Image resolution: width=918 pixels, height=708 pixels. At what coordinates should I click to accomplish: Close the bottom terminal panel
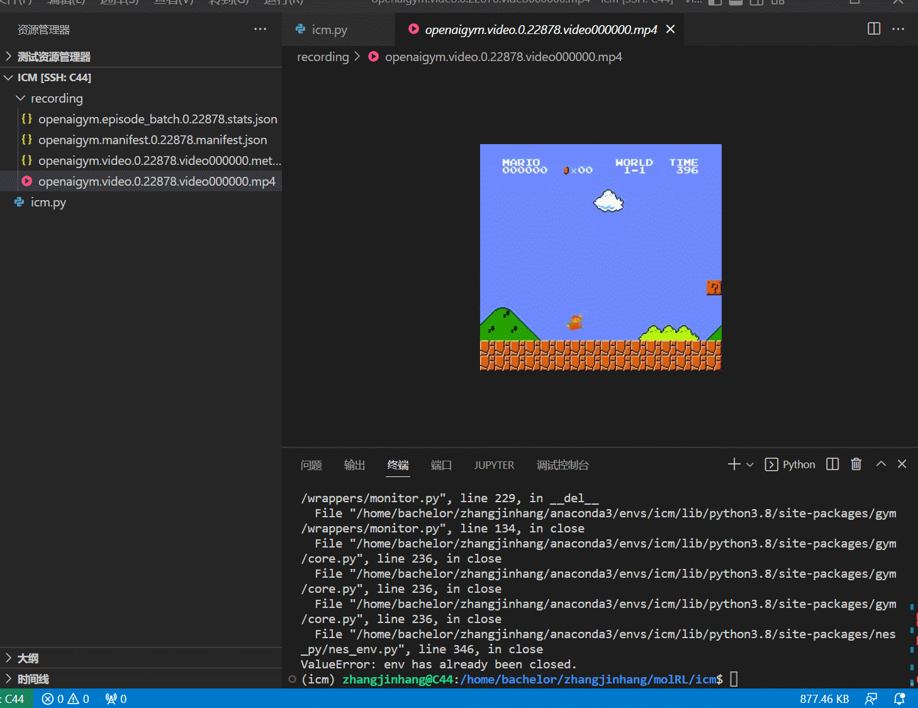(902, 464)
